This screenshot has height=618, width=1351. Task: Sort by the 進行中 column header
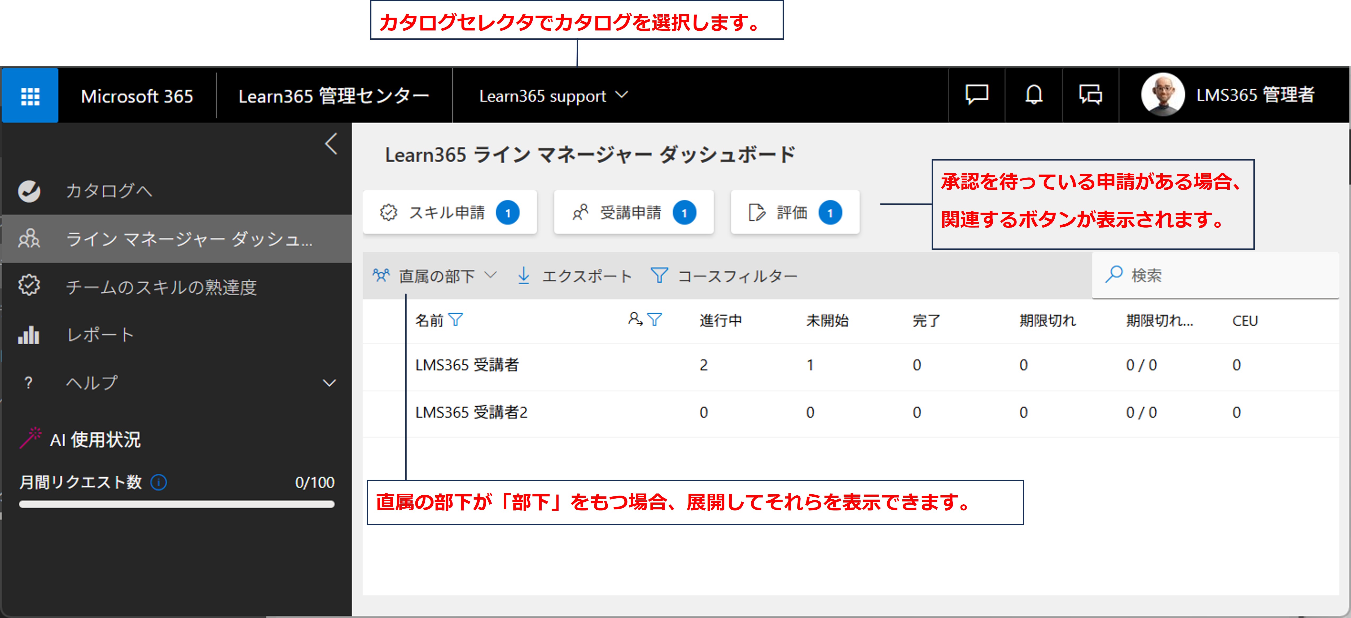pos(721,320)
